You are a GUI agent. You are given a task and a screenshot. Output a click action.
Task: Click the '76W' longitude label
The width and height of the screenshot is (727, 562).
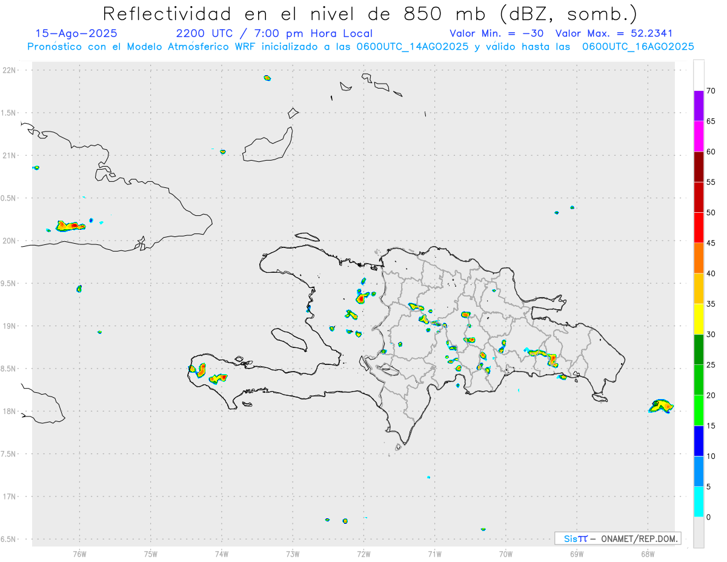(79, 554)
